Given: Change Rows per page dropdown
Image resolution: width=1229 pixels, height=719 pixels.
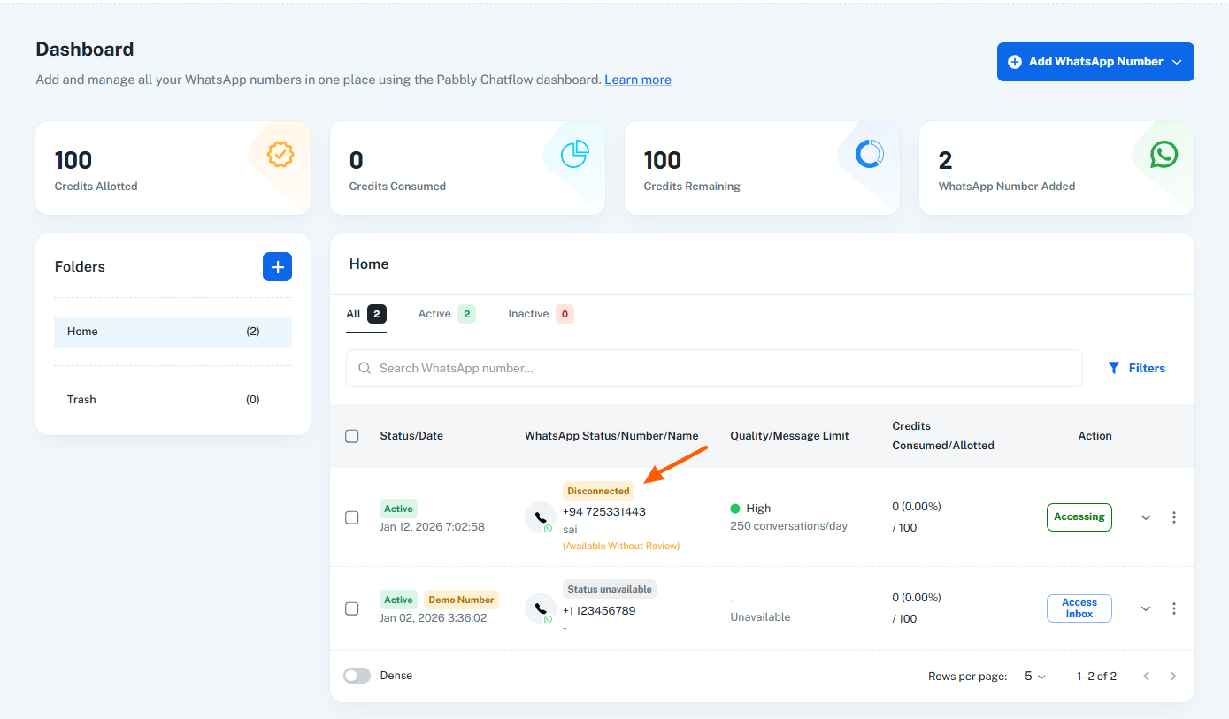Looking at the screenshot, I should (x=1034, y=677).
